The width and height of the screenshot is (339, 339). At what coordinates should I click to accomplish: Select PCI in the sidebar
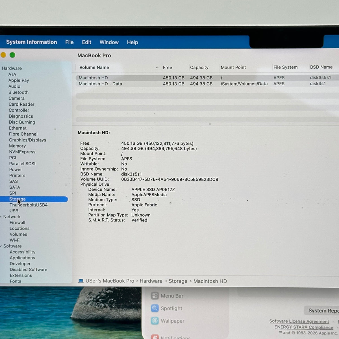pos(13,158)
